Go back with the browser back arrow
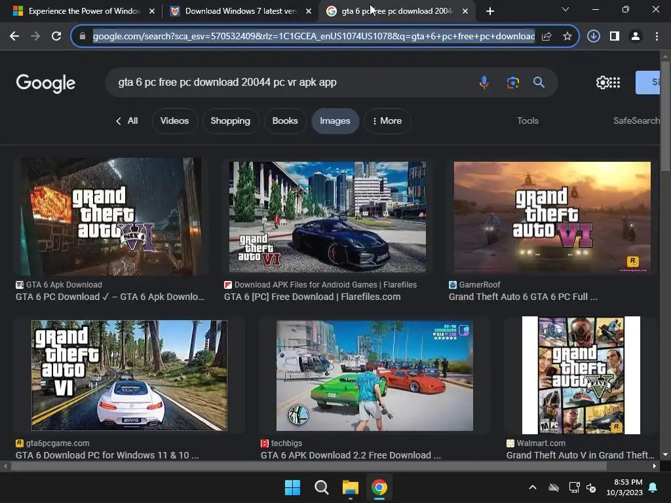 coord(14,37)
